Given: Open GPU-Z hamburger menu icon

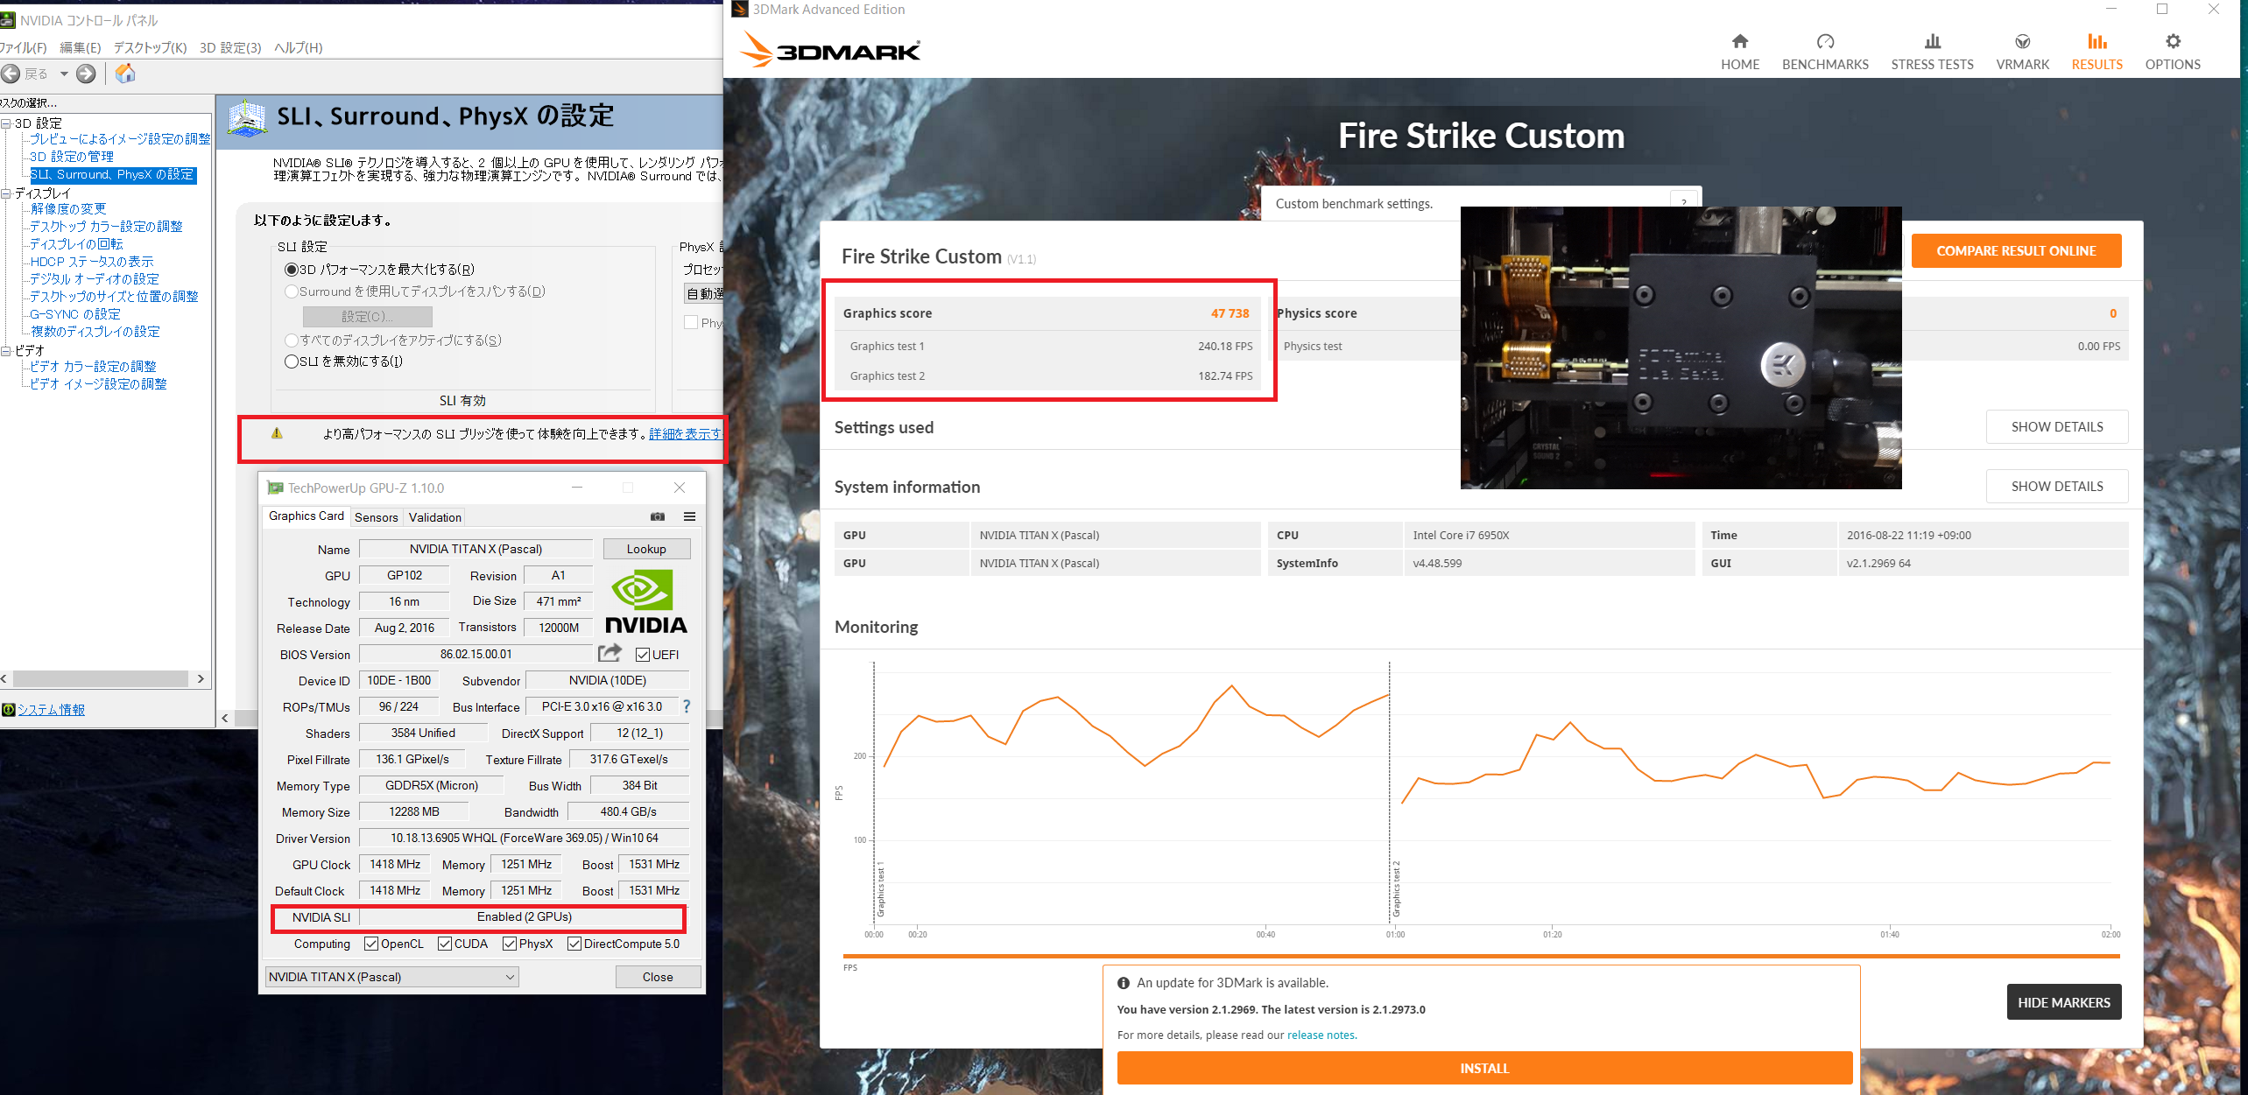Looking at the screenshot, I should (x=689, y=516).
